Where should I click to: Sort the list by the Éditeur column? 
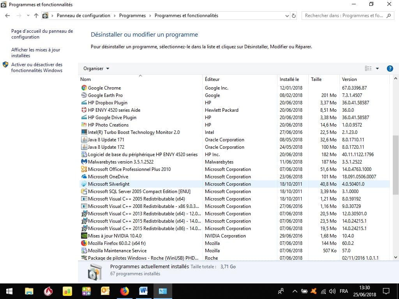(x=240, y=79)
